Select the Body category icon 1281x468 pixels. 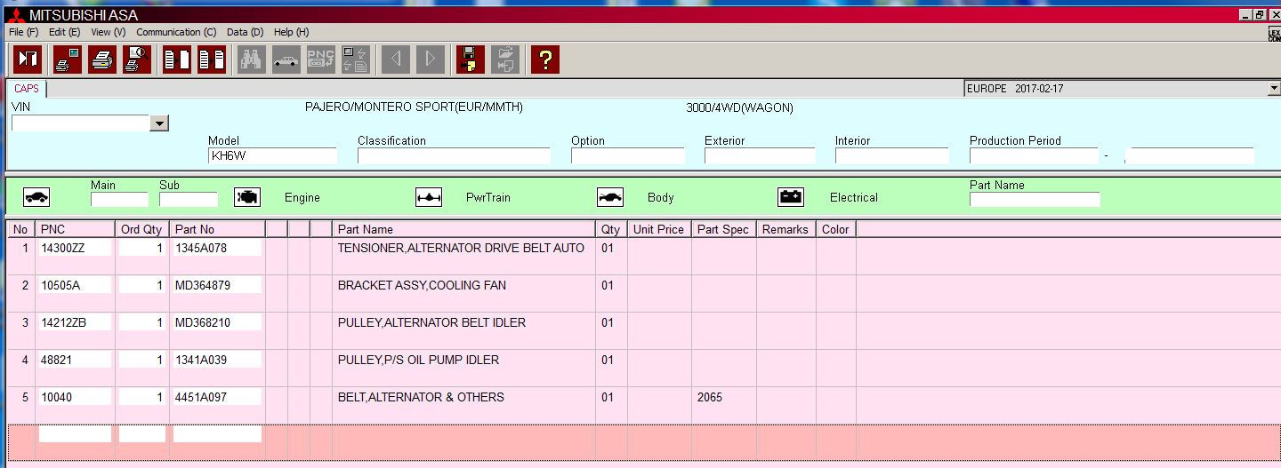pos(609,197)
